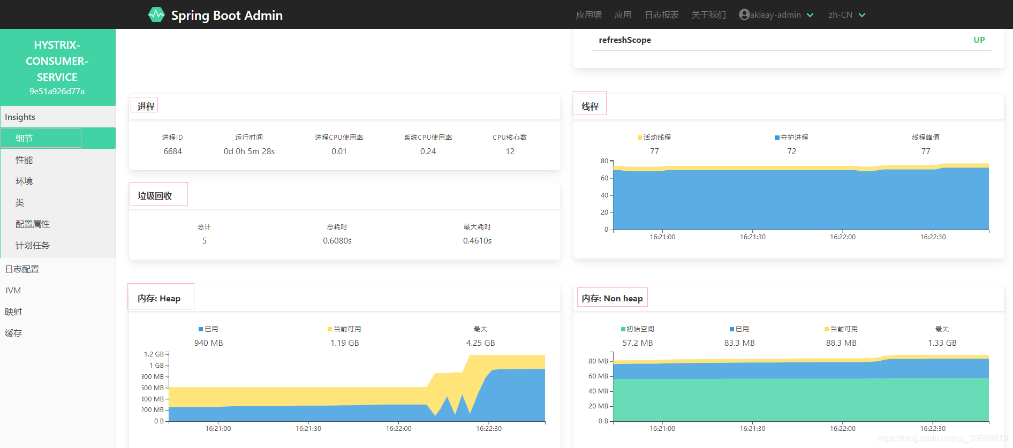
Task: Open the 应用墙 menu item
Action: [588, 14]
